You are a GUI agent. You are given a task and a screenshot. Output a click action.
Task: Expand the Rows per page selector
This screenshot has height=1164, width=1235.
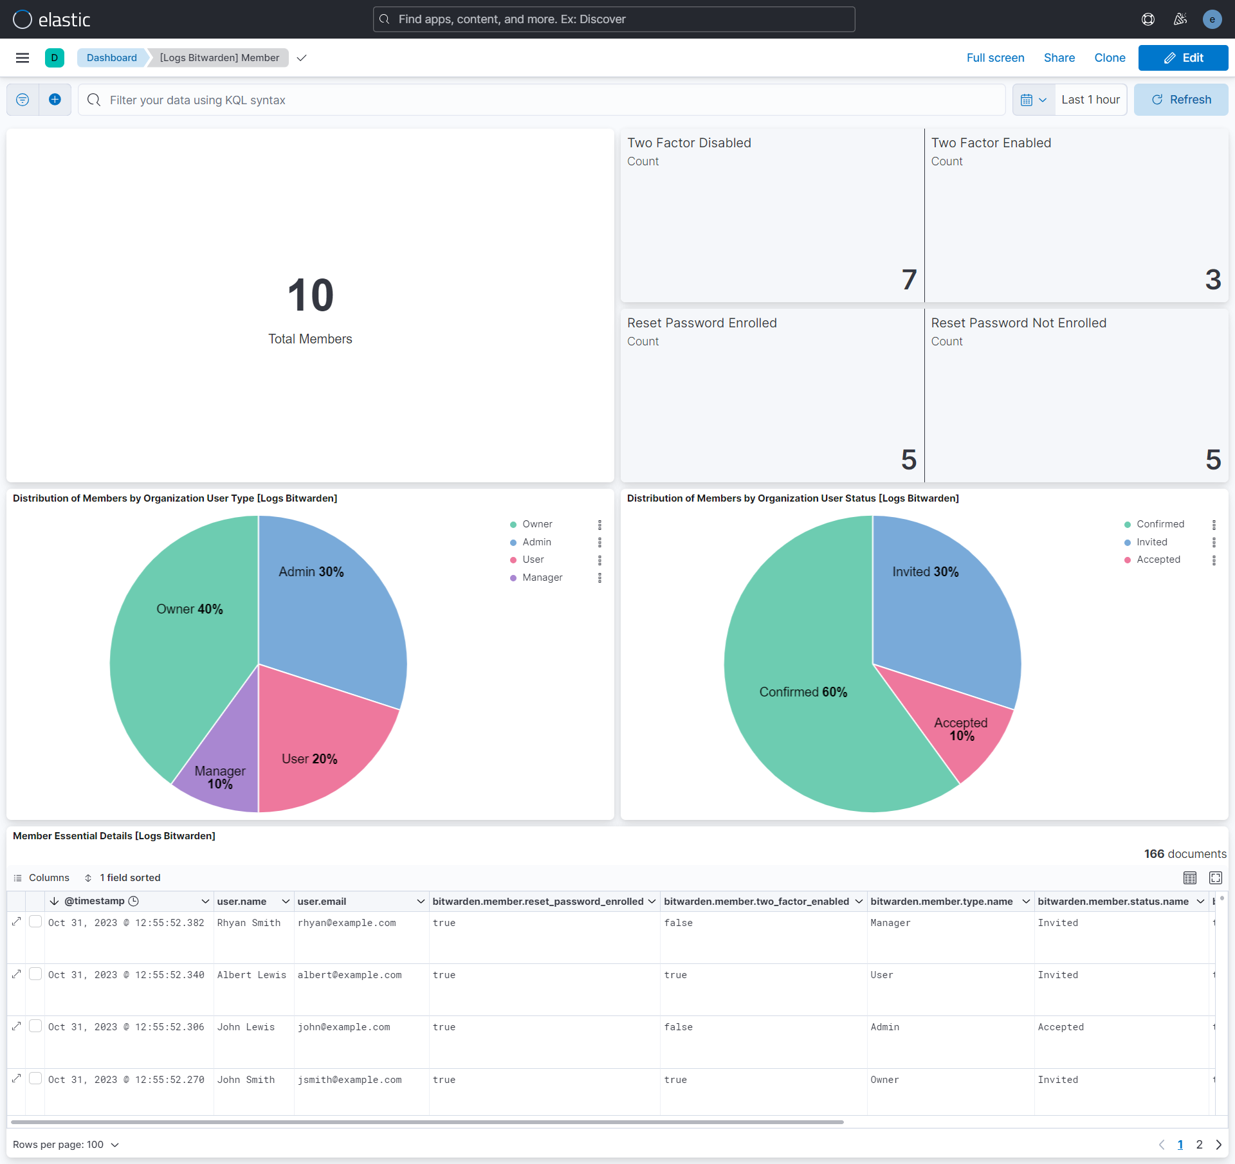point(66,1145)
